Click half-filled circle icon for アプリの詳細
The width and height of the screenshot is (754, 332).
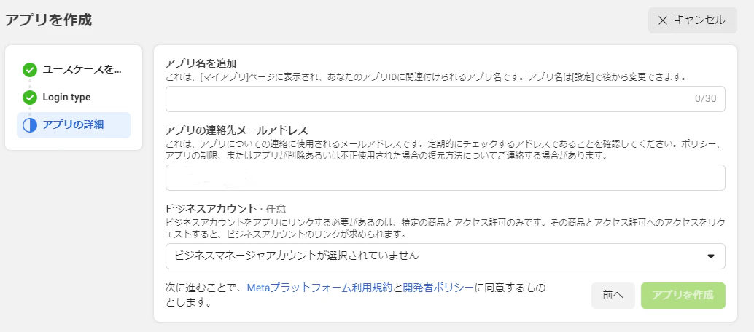coord(30,125)
